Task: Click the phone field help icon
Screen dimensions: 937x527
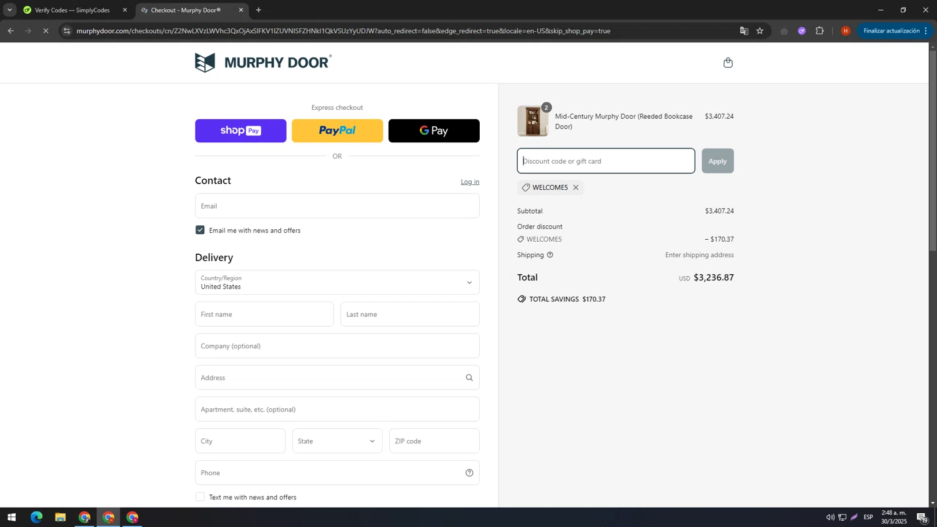Action: [x=469, y=473]
